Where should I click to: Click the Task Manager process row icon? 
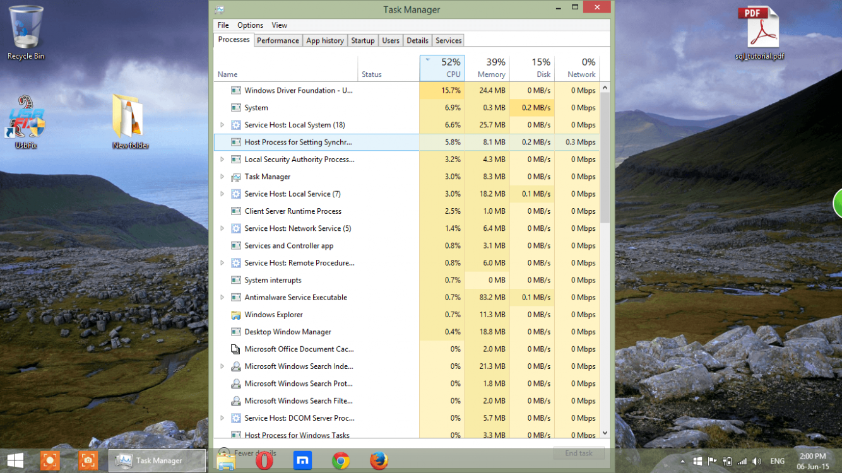click(x=235, y=177)
